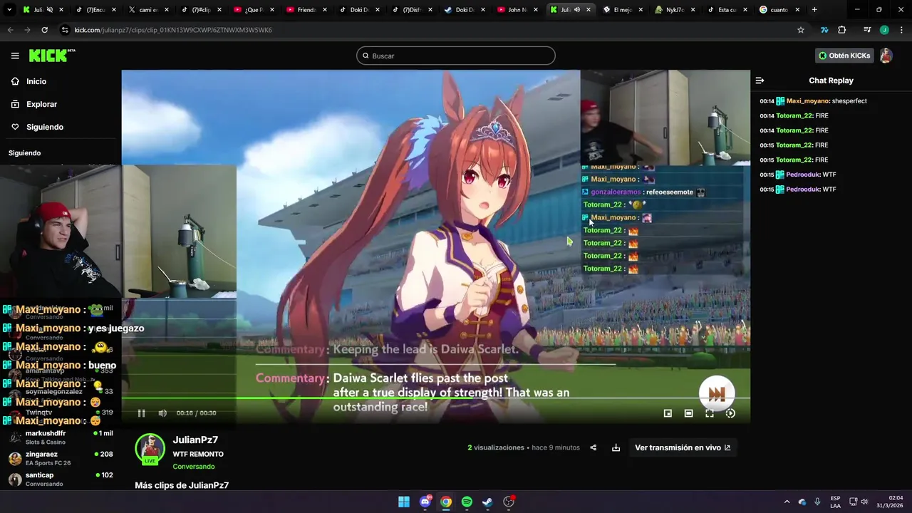Open JulianPz7 channel name link

click(195, 440)
